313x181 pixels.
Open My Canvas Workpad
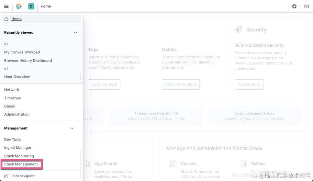[22, 52]
